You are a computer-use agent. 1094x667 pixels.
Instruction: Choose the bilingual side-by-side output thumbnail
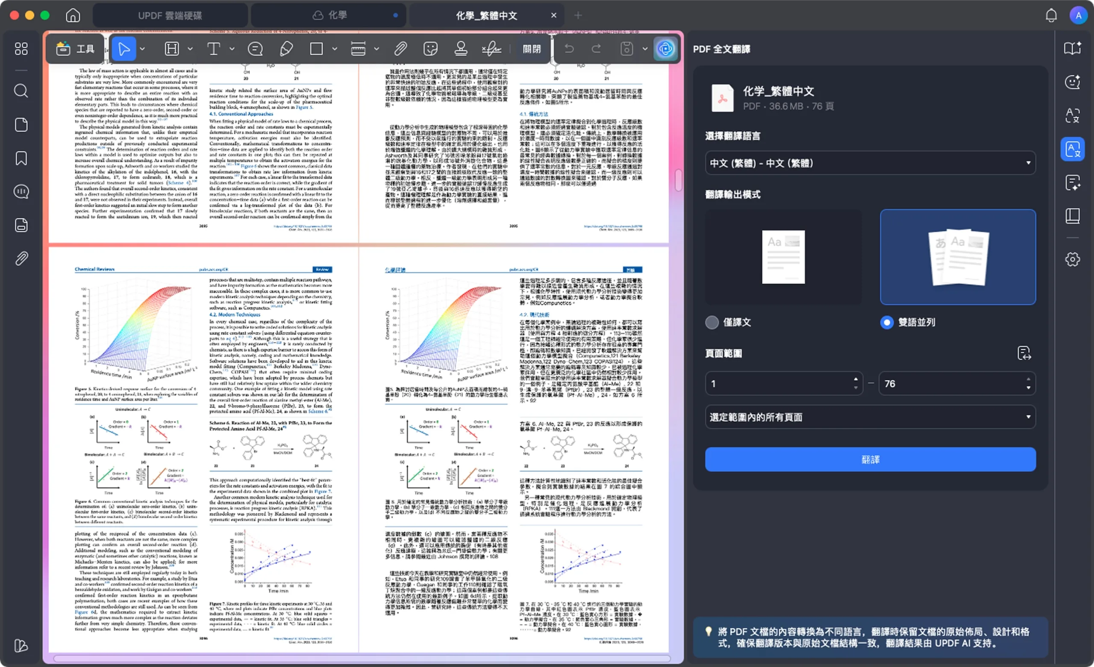958,257
